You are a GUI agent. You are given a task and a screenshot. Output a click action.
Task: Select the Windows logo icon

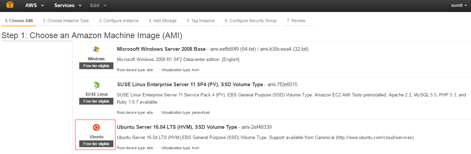coord(96,49)
